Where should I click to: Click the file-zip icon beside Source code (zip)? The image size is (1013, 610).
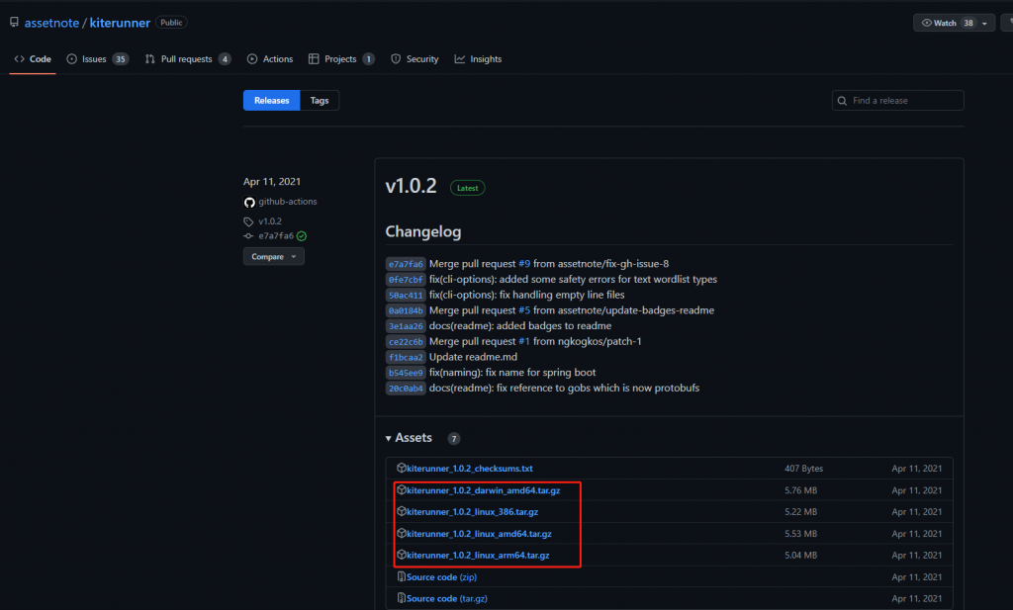point(402,575)
